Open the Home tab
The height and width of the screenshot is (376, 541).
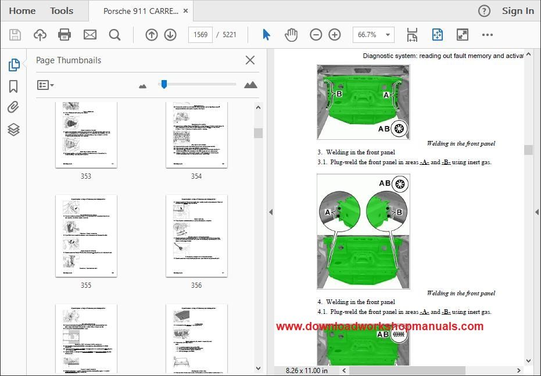coord(22,11)
